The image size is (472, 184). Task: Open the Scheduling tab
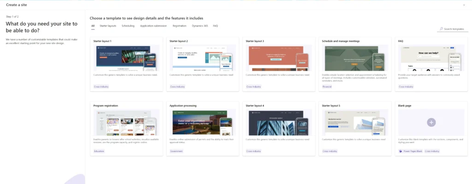[x=128, y=26]
